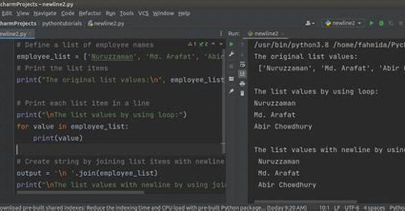Open the Window menu

click(163, 13)
